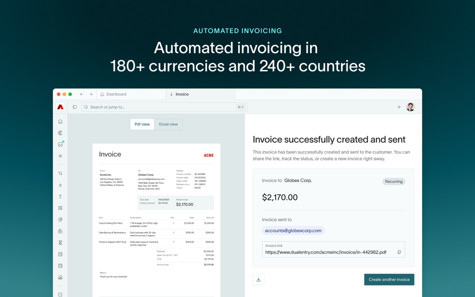Click the upload arrow sidebar icon
The width and height of the screenshot is (475, 297).
pyautogui.click(x=60, y=196)
